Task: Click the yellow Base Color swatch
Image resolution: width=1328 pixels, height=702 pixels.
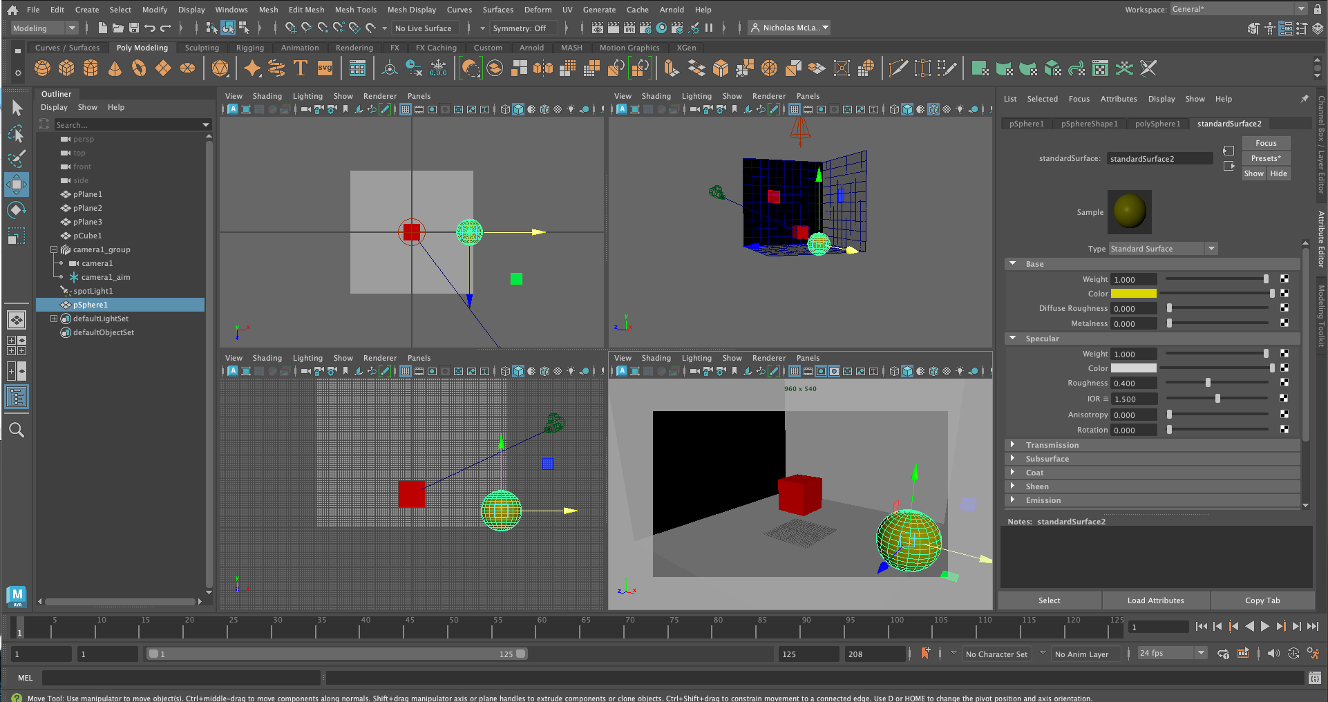Action: point(1133,294)
